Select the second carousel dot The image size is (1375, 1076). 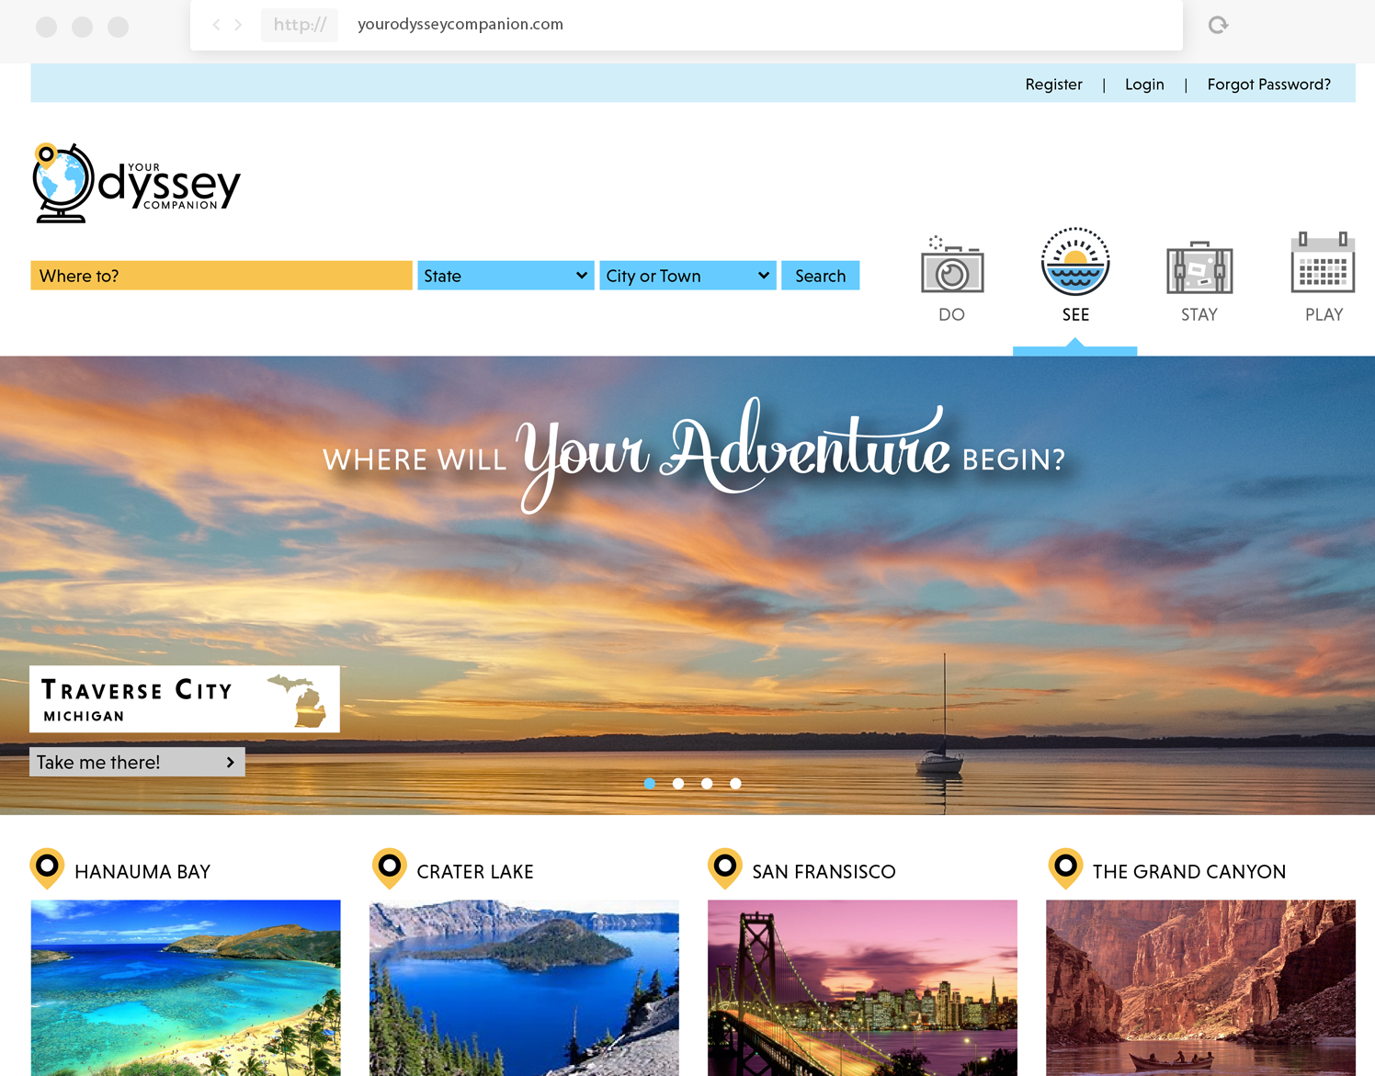pyautogui.click(x=678, y=784)
